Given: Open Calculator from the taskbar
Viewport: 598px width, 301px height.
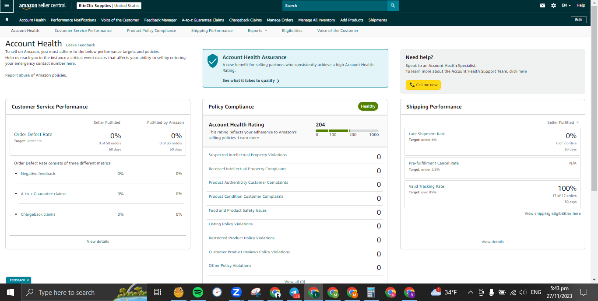Looking at the screenshot, I should point(371,292).
